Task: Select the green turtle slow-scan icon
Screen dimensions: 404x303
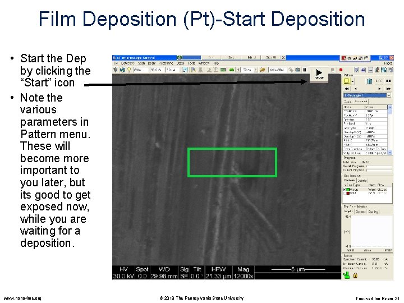Action: click(x=231, y=70)
